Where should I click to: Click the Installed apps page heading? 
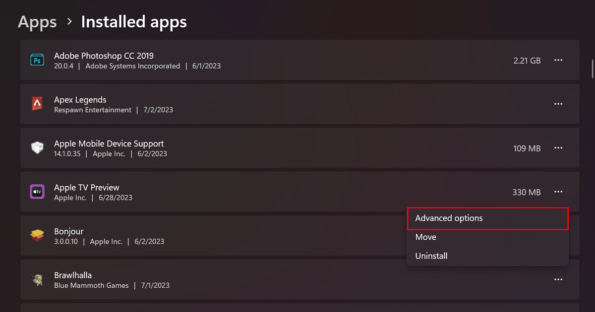coord(134,22)
